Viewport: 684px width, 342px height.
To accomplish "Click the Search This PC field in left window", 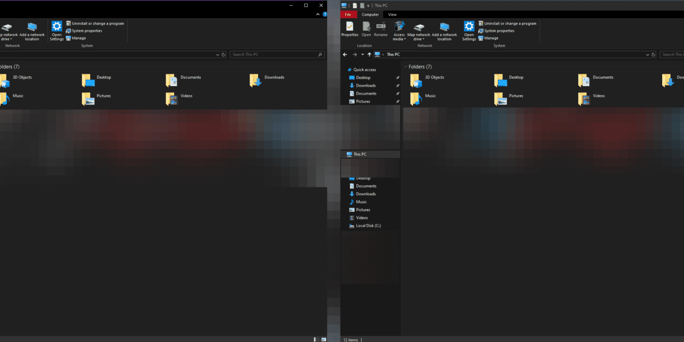I will coord(277,55).
